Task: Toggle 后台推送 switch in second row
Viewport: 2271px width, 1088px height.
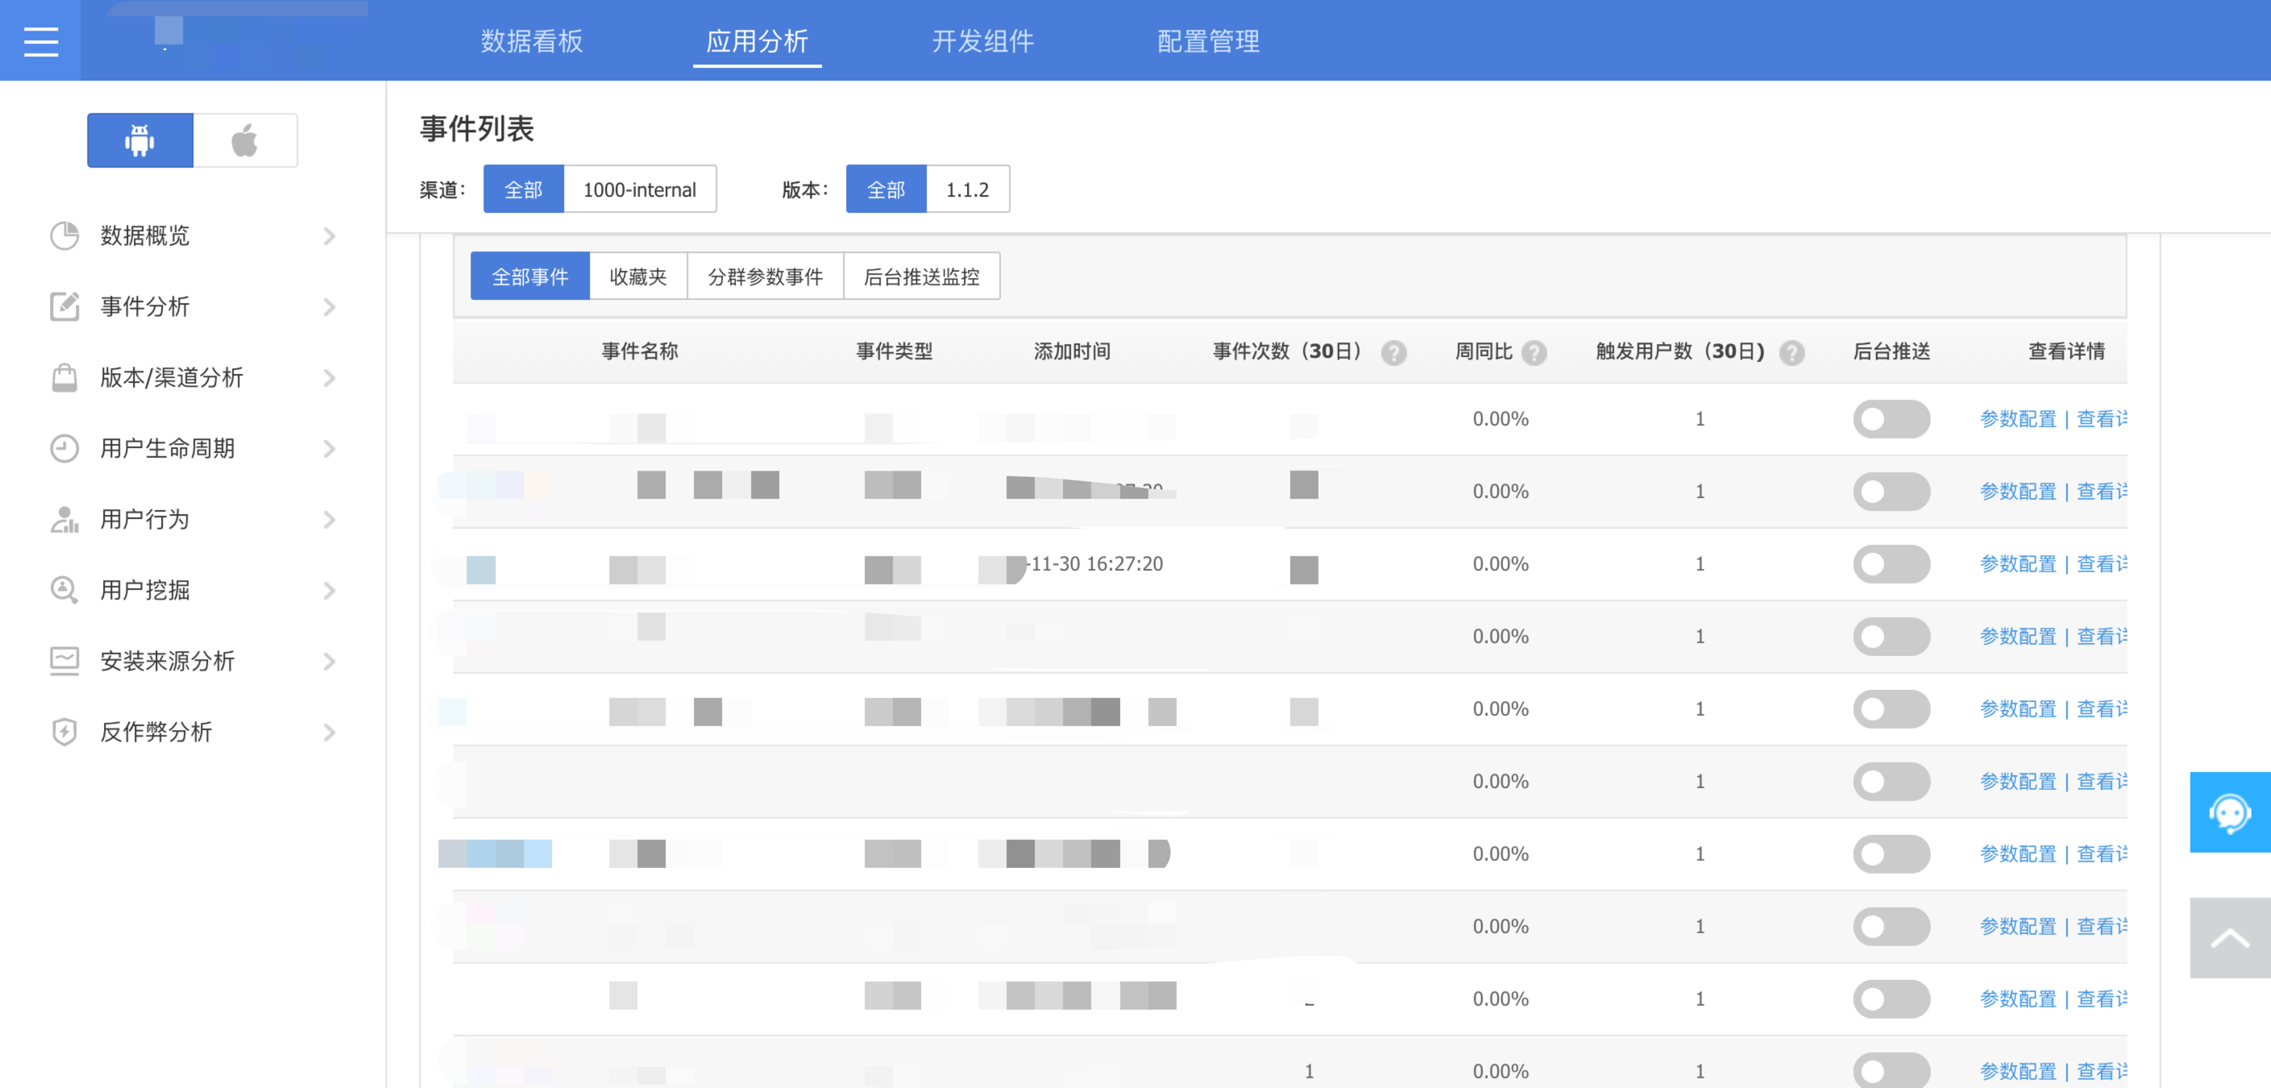Action: 1891,491
